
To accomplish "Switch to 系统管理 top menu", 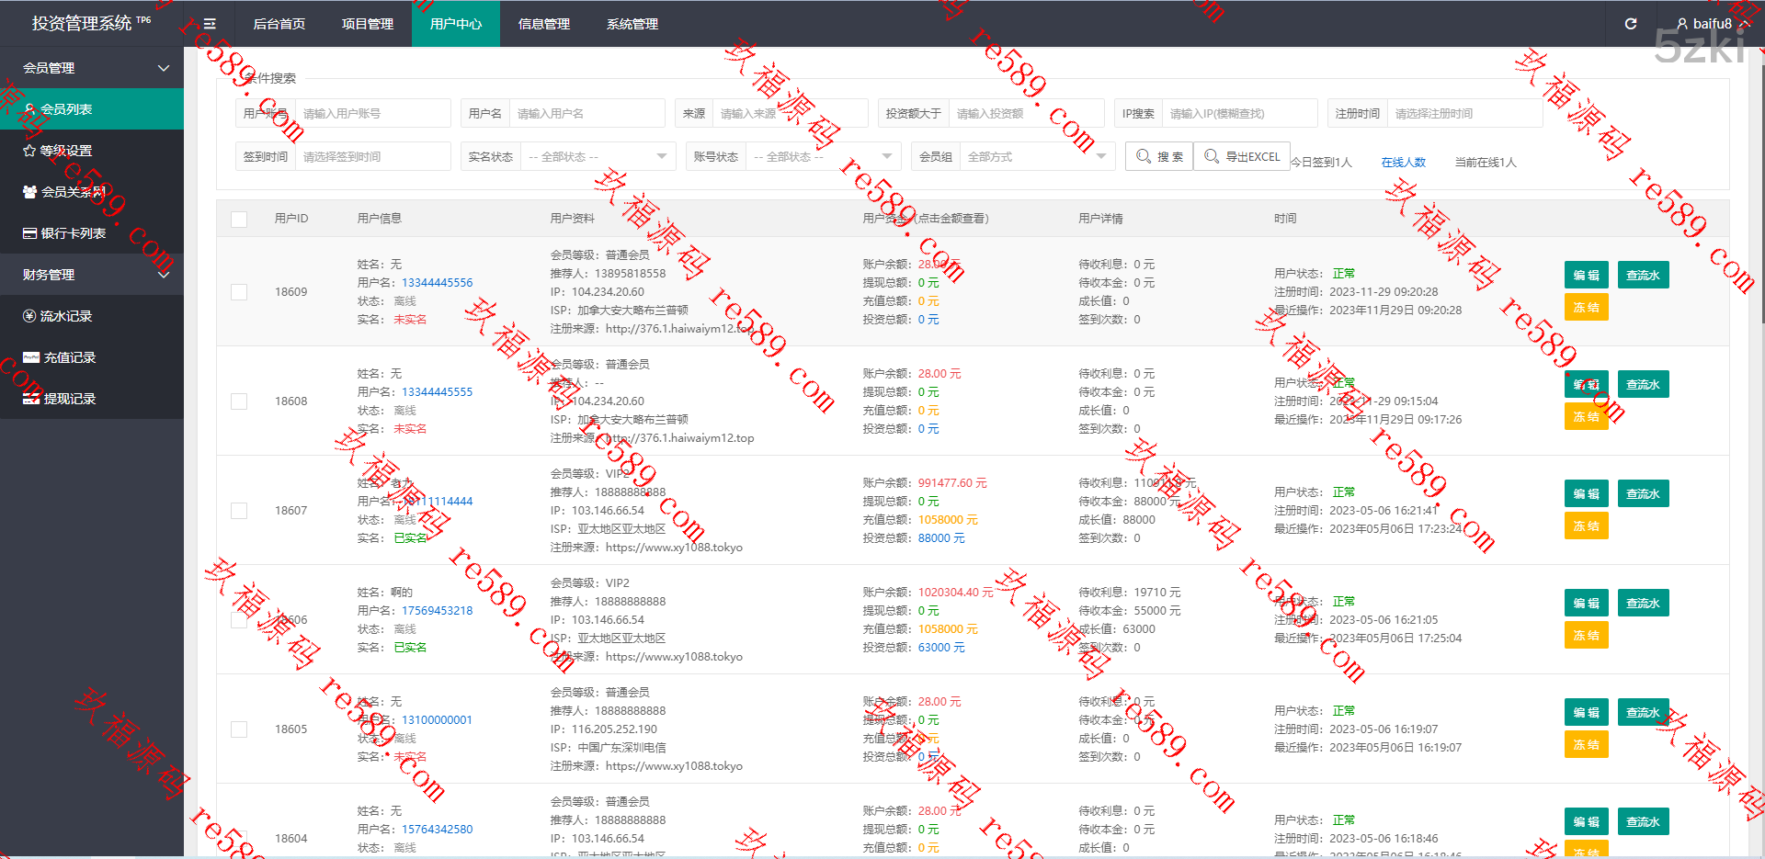I will pos(632,24).
